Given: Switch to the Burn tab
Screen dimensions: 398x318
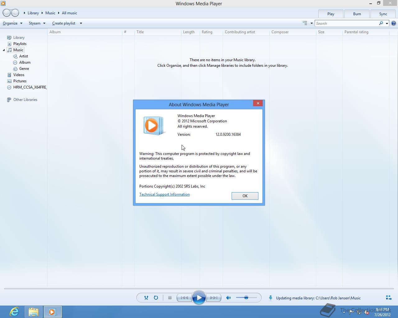Looking at the screenshot, I should pos(357,14).
